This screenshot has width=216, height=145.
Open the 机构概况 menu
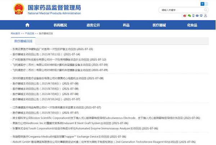tap(60, 25)
